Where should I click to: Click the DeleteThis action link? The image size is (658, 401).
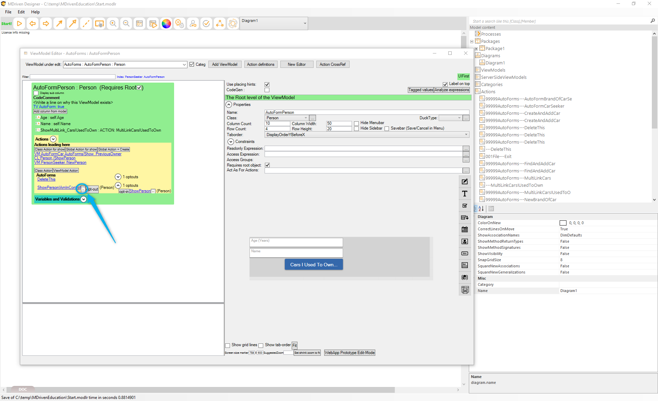[x=46, y=179]
